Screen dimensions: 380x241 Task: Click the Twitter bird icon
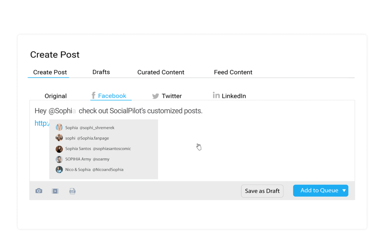[x=155, y=96]
